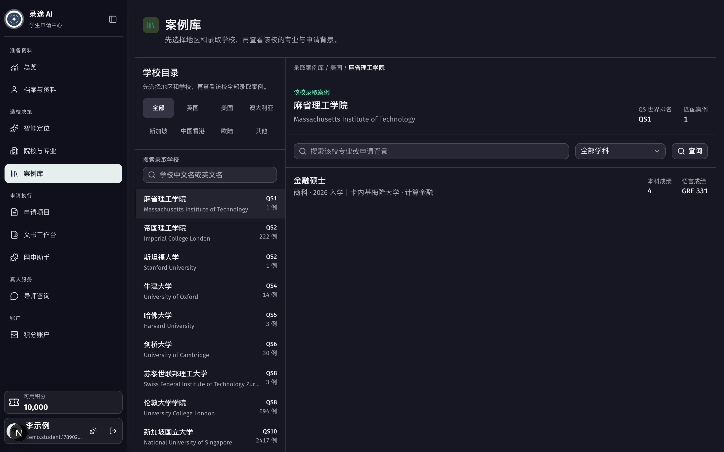
Task: Open 档案与资料 person icon
Action: (x=14, y=90)
